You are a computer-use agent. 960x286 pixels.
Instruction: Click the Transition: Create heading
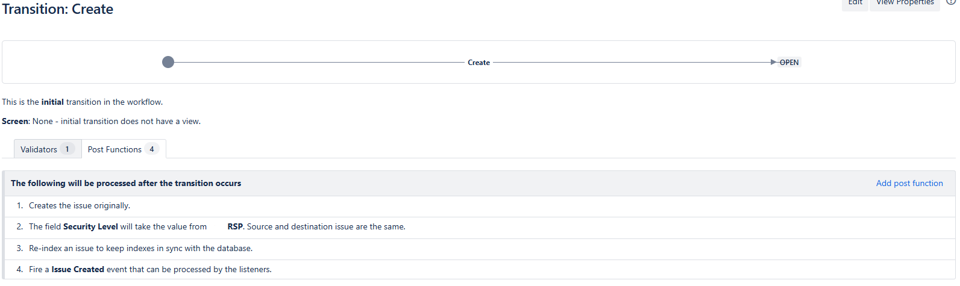click(x=58, y=9)
